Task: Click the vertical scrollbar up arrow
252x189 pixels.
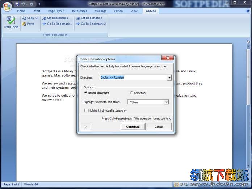Action: coord(248,47)
